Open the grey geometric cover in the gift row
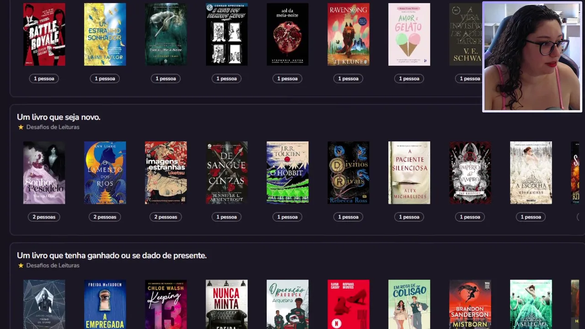 [x=44, y=304]
